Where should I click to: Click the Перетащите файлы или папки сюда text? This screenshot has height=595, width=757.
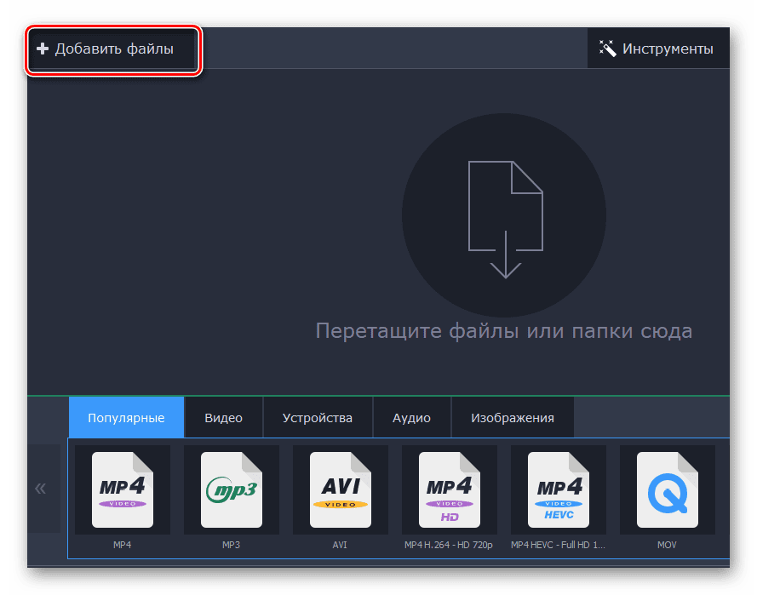504,330
